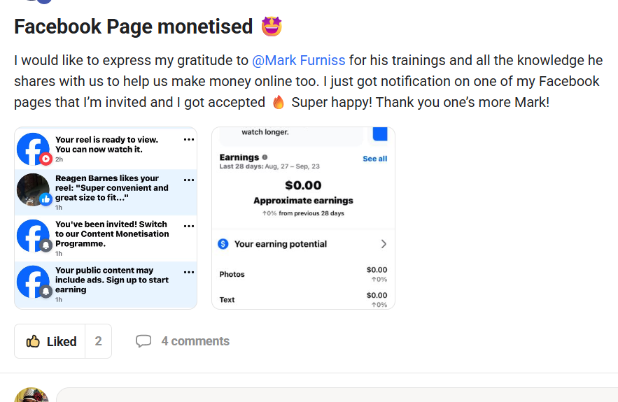The image size is (618, 402).
Task: Click Facebook logo beside public content notification
Action: (33, 282)
